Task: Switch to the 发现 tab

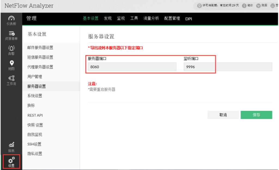Action: 108,18
